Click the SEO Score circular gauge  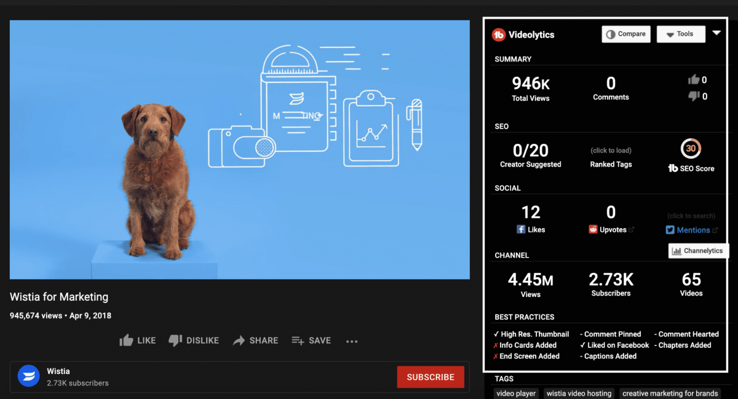[x=691, y=148]
